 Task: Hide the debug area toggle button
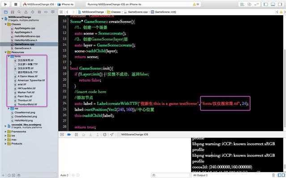click(62, 135)
